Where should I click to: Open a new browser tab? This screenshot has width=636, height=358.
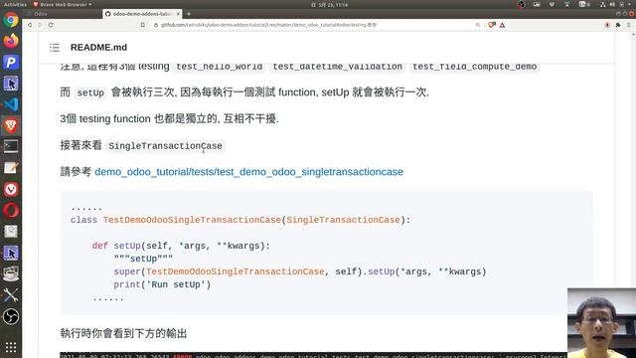[x=189, y=14]
